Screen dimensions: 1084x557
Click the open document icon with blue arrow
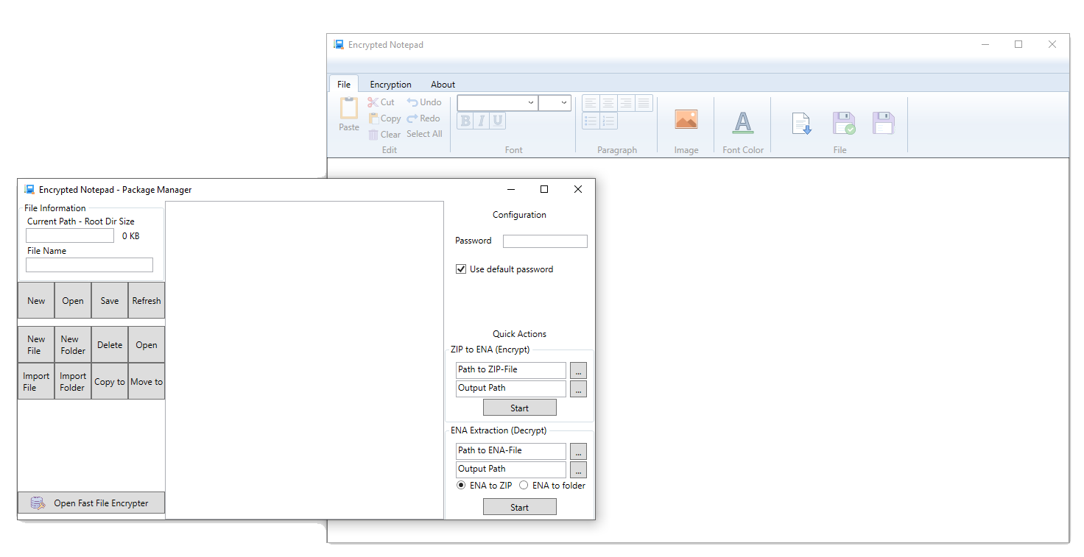[801, 124]
